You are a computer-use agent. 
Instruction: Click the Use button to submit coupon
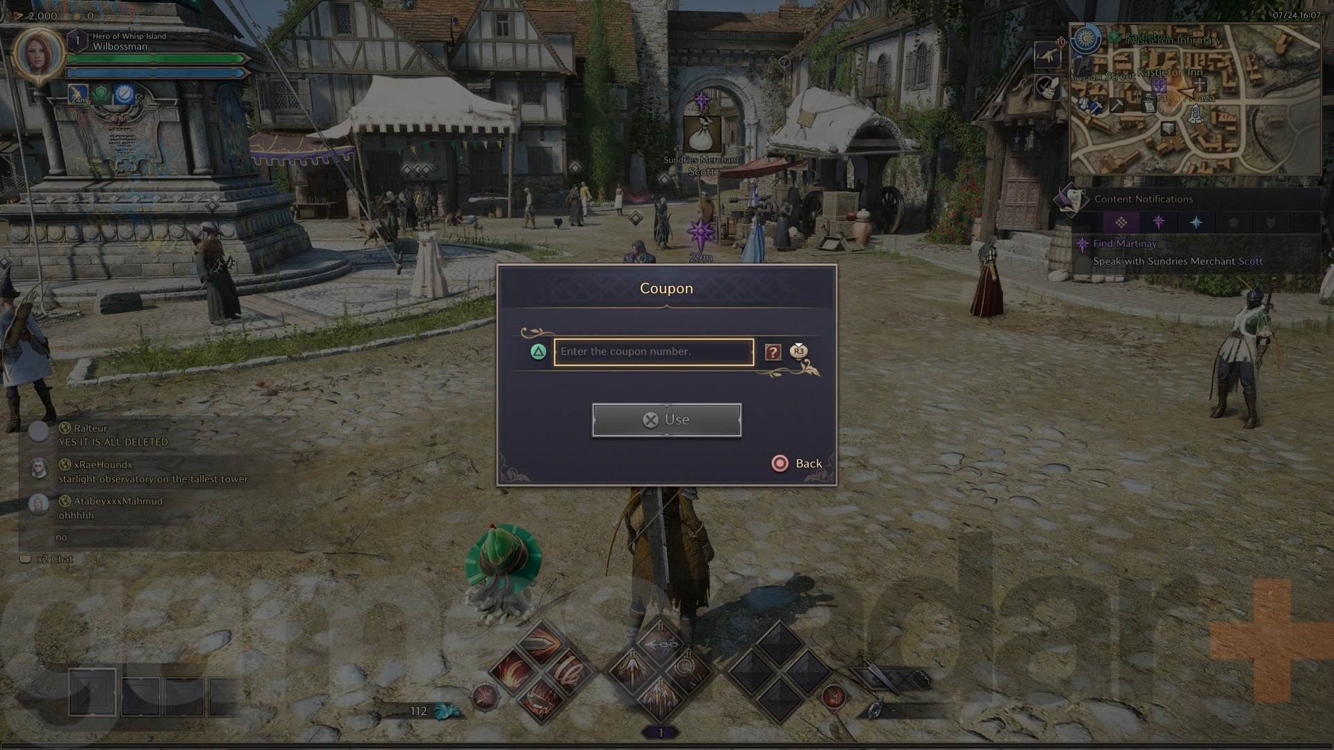click(667, 419)
